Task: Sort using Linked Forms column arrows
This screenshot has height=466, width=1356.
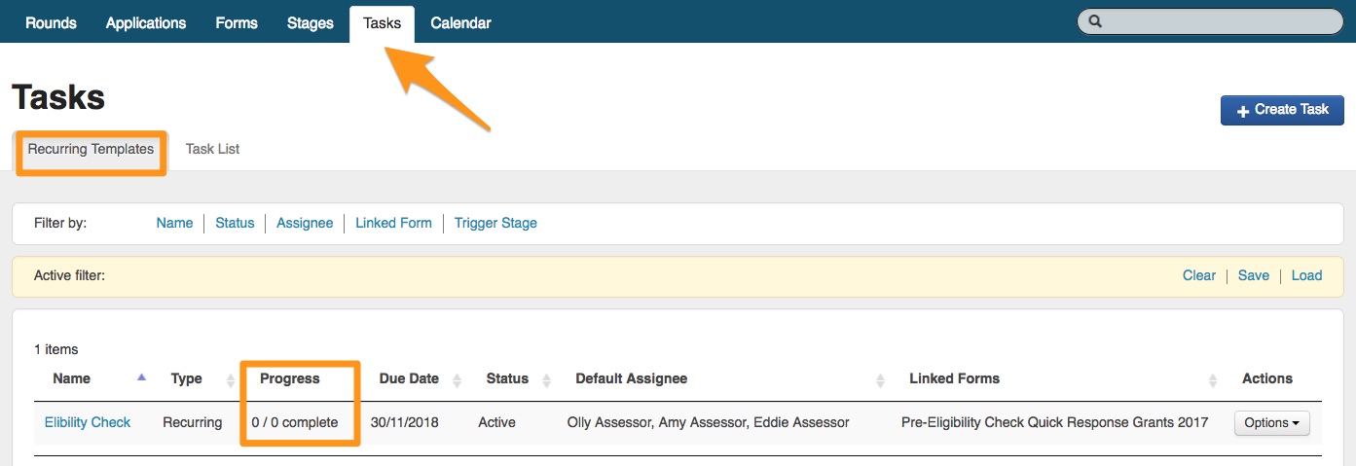Action: pos(1213,379)
